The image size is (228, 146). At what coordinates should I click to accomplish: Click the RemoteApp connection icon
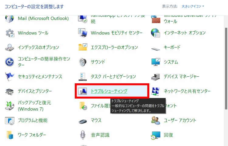pyautogui.click(x=83, y=19)
